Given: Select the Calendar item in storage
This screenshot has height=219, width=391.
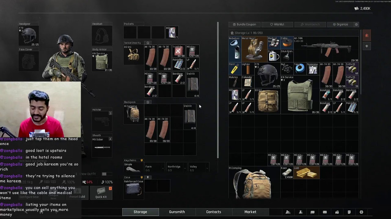Looking at the screenshot, I should (x=248, y=82).
